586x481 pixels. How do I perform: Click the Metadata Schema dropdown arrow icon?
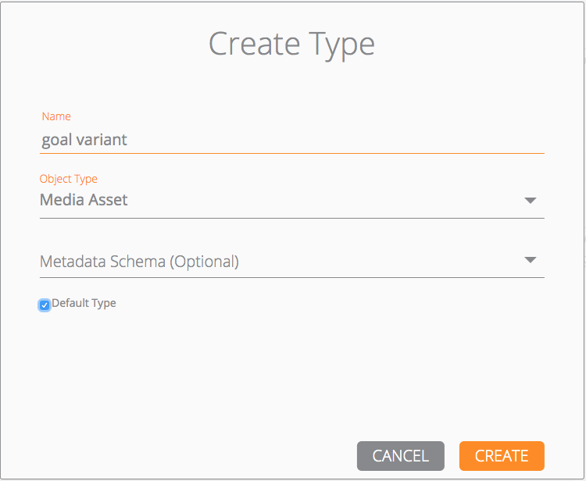[531, 260]
